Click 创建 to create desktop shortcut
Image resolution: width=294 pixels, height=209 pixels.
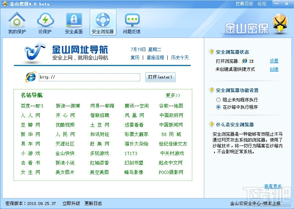(x=274, y=69)
